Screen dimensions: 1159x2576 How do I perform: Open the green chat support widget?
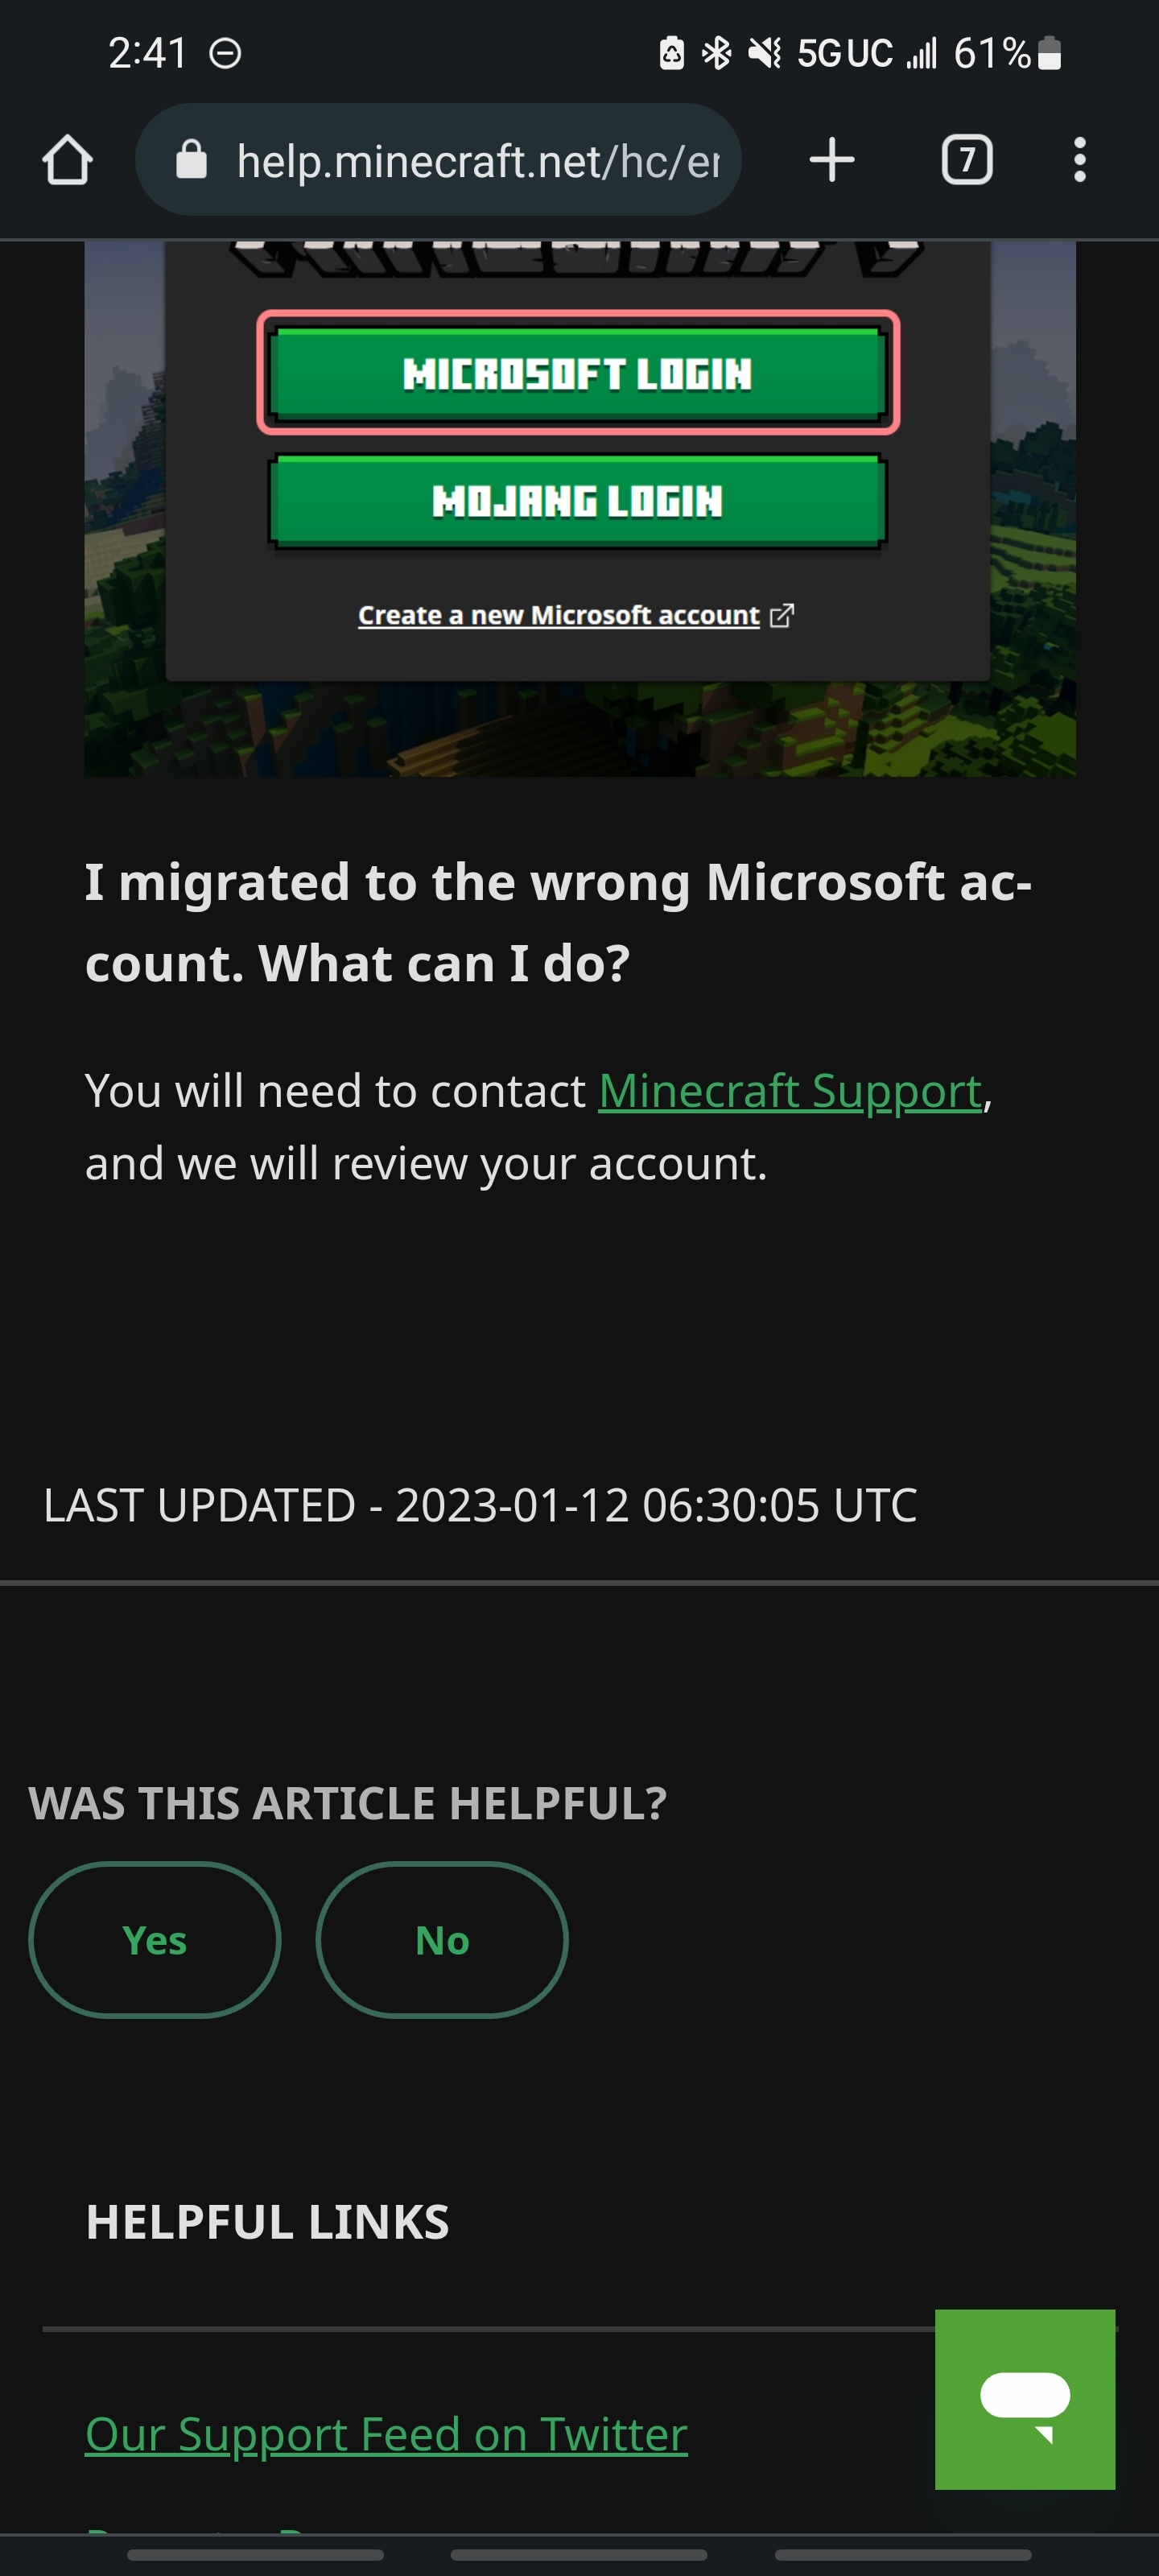tap(1025, 2399)
